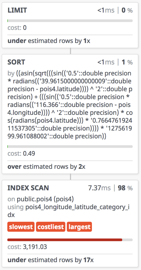The width and height of the screenshot is (141, 270).
Task: Click the SORT 1 % timing label
Action: pos(115,62)
